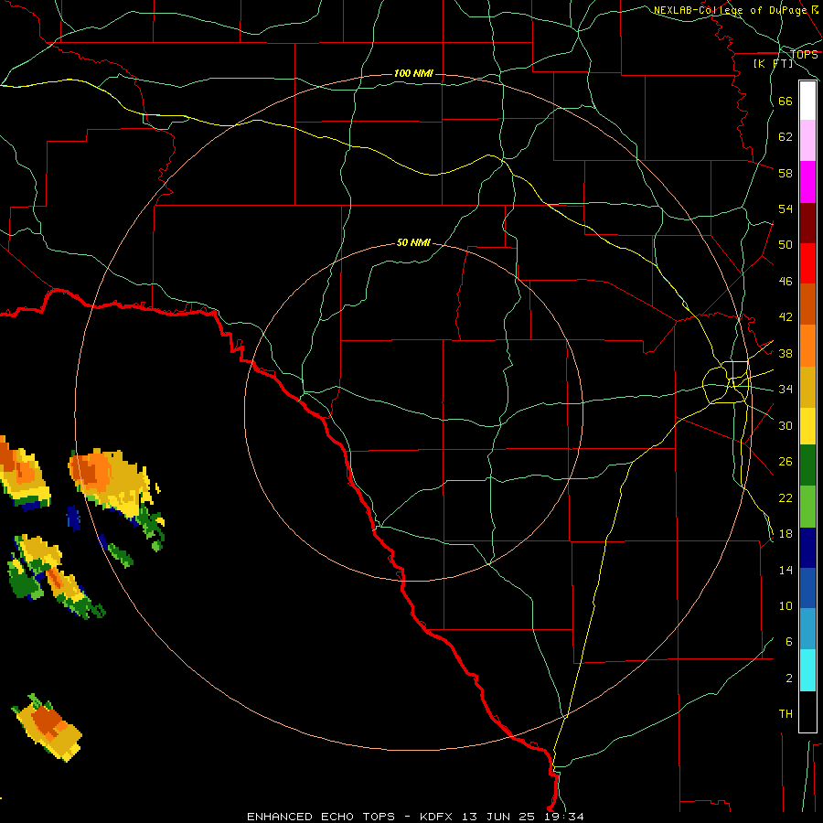Click the 50 NMI range ring label
This screenshot has width=823, height=823.
(x=413, y=242)
